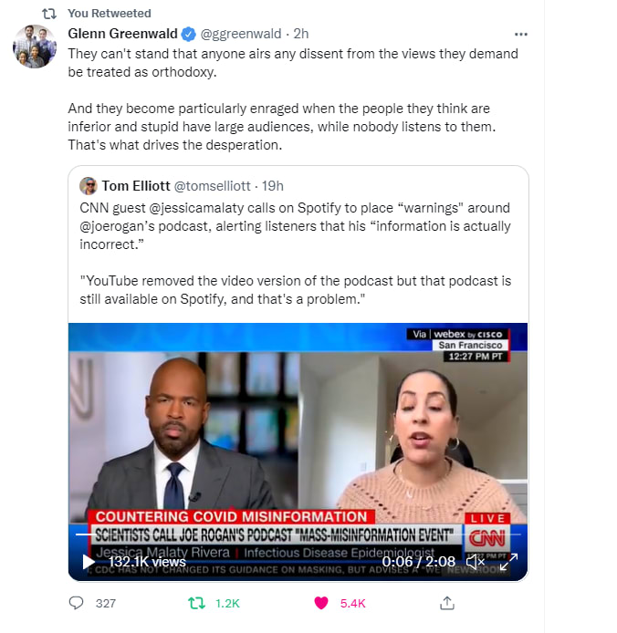617x633 pixels.
Task: Click Glenn Greenwald display name
Action: coord(122,34)
